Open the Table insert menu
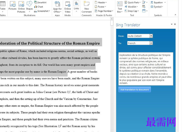Viewport: 182px width, 132px height. coord(3,7)
